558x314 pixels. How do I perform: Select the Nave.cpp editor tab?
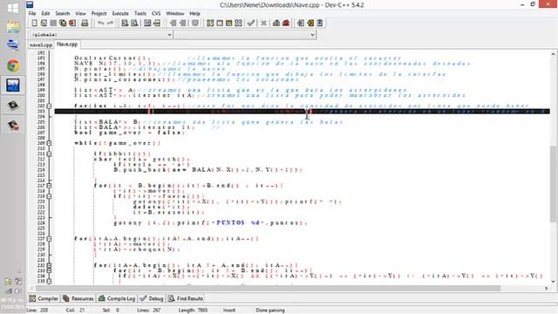[x=67, y=44]
